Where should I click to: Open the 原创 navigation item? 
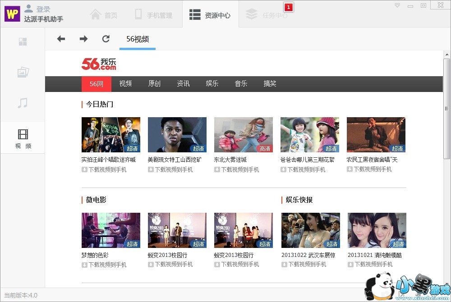coord(154,84)
